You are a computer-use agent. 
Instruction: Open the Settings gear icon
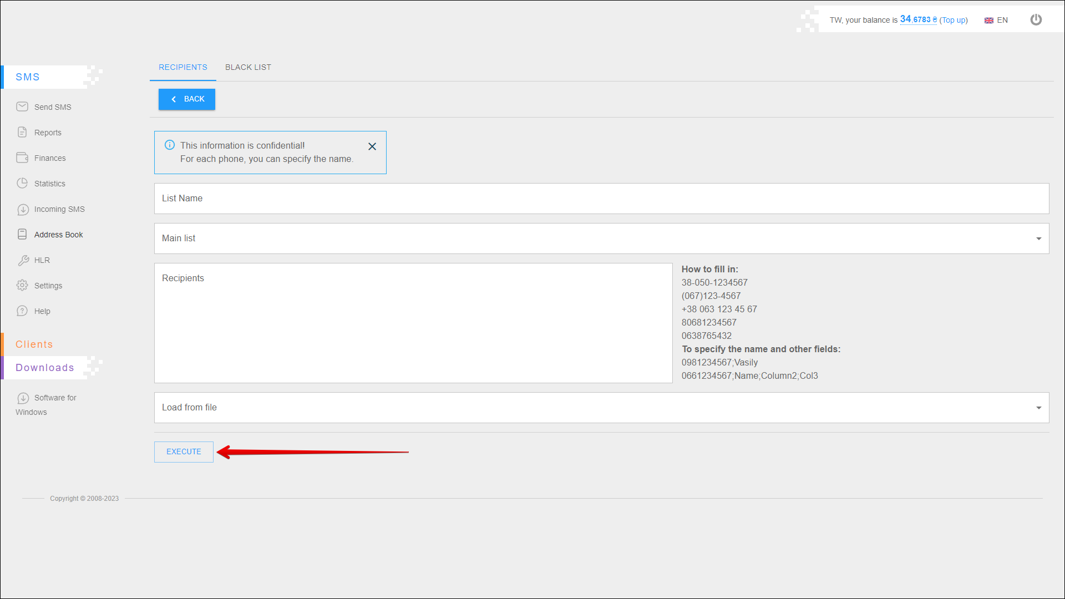(22, 285)
